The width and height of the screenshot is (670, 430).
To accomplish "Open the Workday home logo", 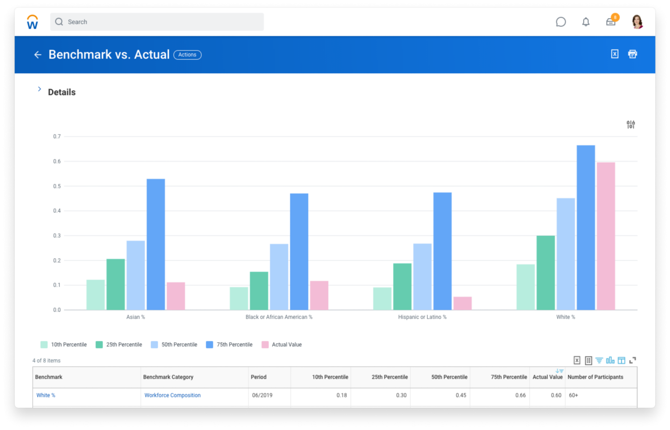I will point(33,22).
